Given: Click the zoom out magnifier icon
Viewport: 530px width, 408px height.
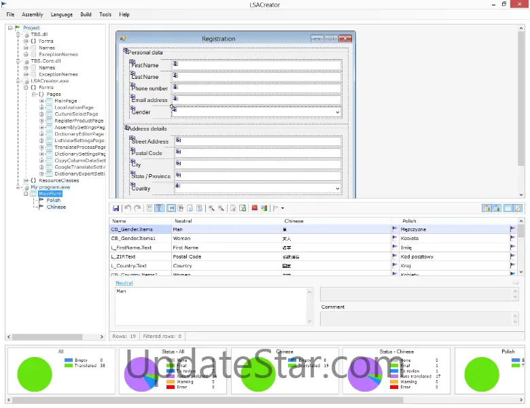Looking at the screenshot, I should pos(222,208).
